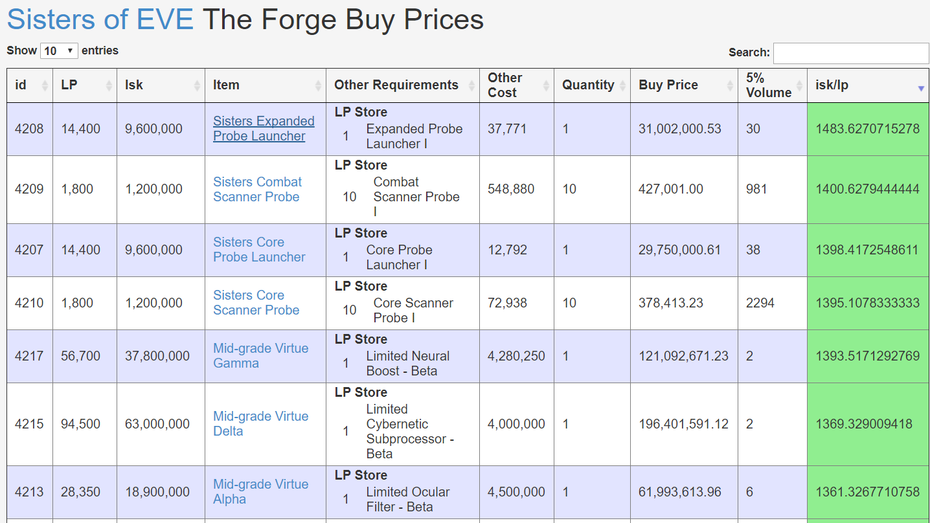
Task: Click other cost value 4,500,000
Action: pyautogui.click(x=516, y=492)
